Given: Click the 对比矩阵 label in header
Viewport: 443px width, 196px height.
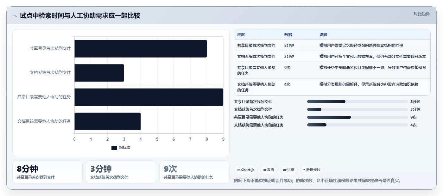Looking at the screenshot, I should tap(421, 14).
